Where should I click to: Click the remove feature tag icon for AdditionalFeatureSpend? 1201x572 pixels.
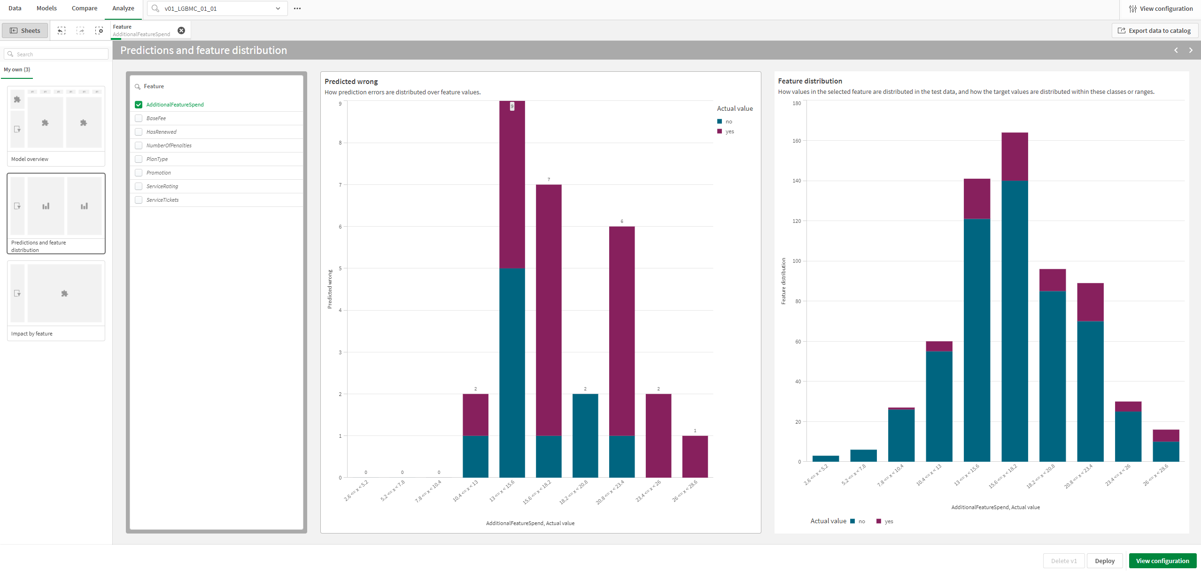pos(181,31)
